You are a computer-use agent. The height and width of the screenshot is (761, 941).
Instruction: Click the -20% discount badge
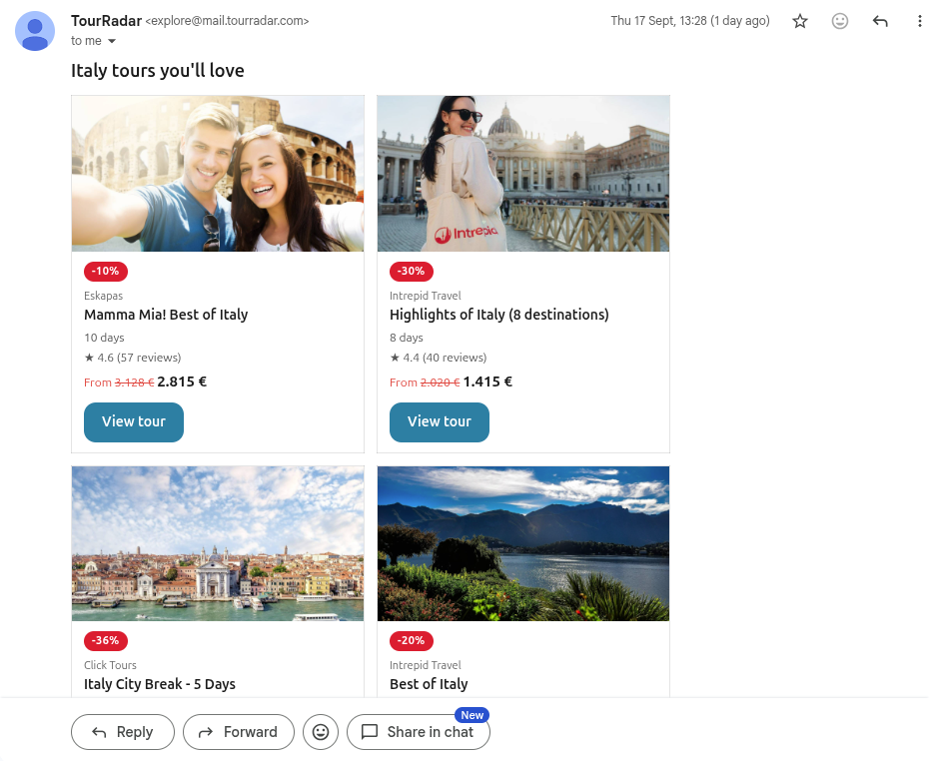412,641
